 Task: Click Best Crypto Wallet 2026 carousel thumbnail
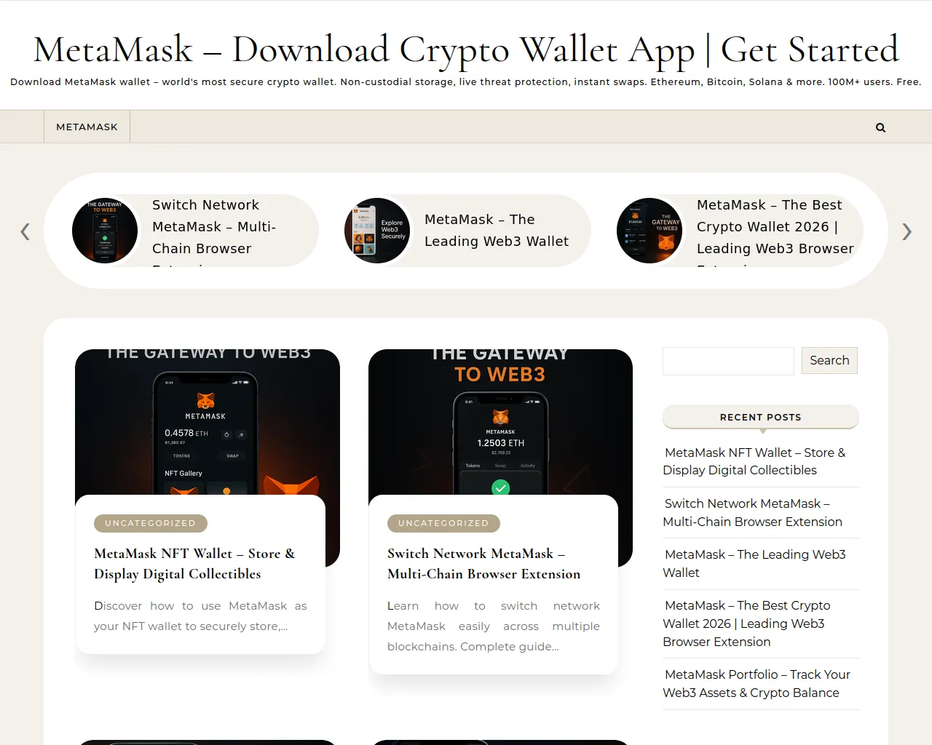[x=649, y=231]
